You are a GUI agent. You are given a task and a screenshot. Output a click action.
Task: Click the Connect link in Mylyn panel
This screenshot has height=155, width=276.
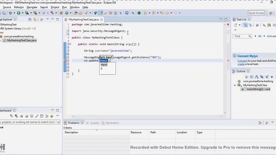pos(242,61)
